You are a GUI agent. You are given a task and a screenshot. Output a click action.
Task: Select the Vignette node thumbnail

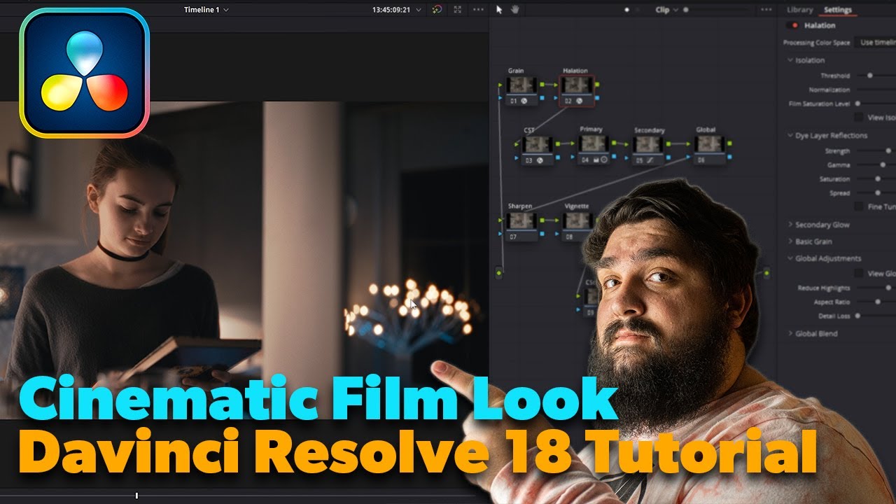pyautogui.click(x=577, y=220)
